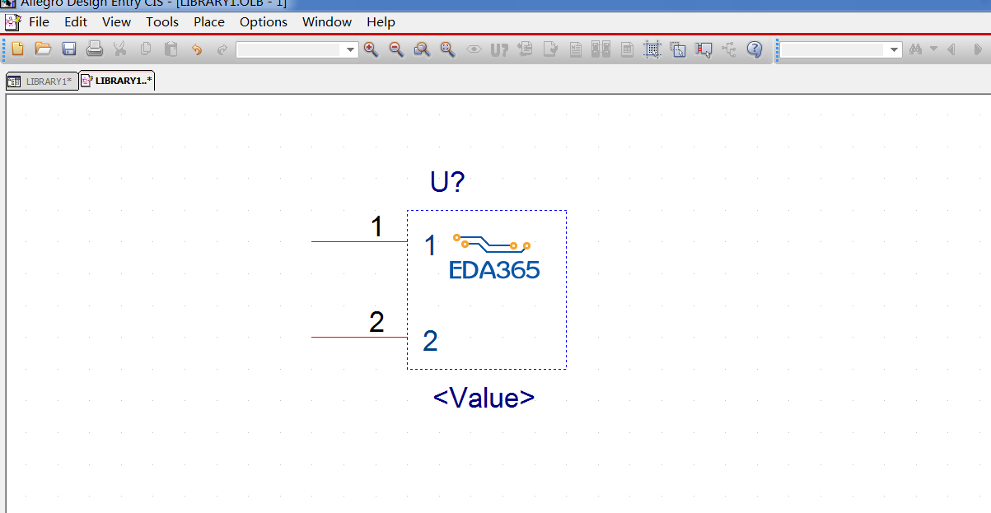The image size is (991, 513).
Task: Open the Tools menu
Action: 162,22
